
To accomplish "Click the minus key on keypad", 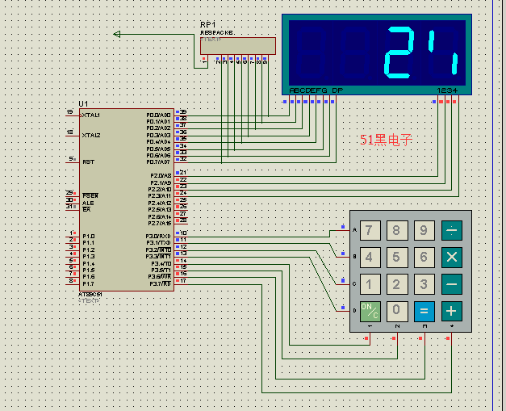I will 451,284.
